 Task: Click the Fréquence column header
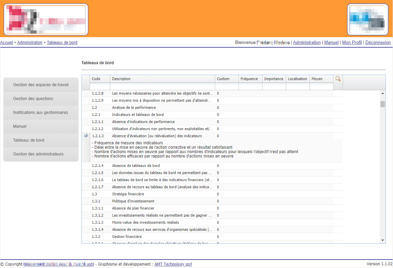click(249, 79)
